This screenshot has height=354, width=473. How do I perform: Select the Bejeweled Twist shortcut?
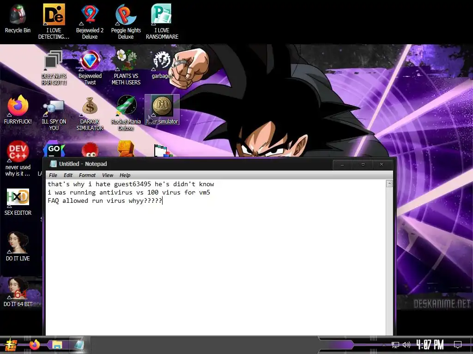[90, 67]
